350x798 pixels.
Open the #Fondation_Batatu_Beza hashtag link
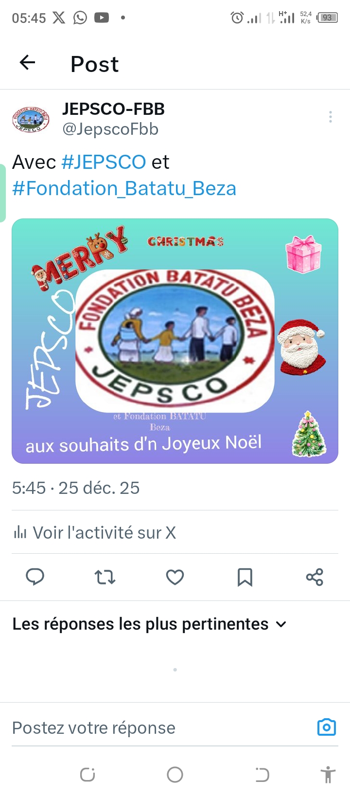124,188
